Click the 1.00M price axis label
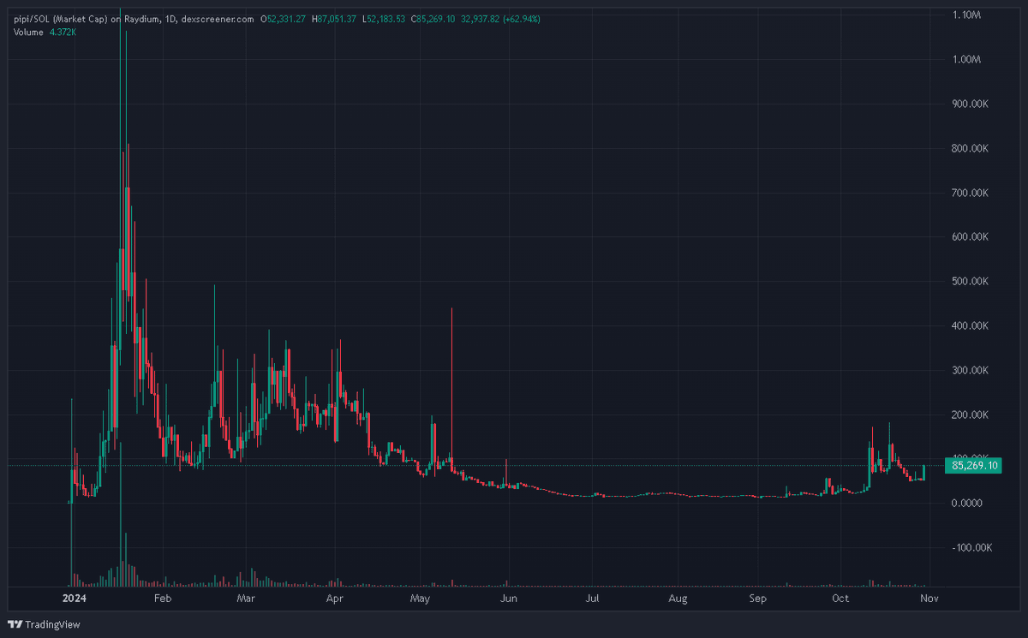The height and width of the screenshot is (638, 1028). [965, 60]
